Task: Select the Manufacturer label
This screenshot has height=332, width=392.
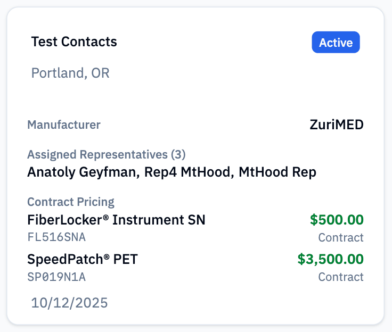Action: tap(64, 125)
